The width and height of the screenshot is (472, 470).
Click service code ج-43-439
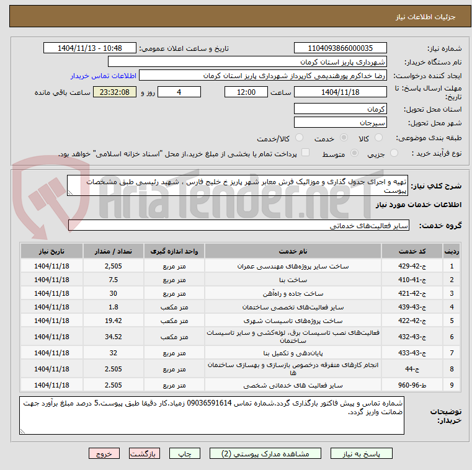[412, 307]
